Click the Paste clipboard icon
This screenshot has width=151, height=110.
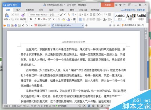(x=7, y=15)
